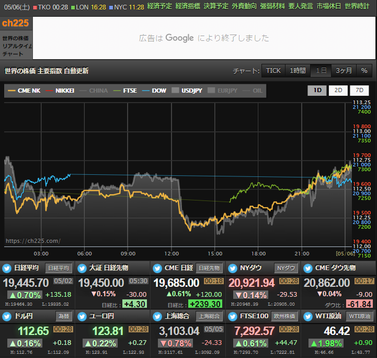Click the FTSE100 value 7,292.57
Screen dimensions: 377x358
[x=254, y=331]
